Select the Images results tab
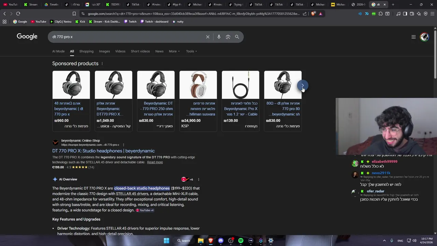 (104, 51)
